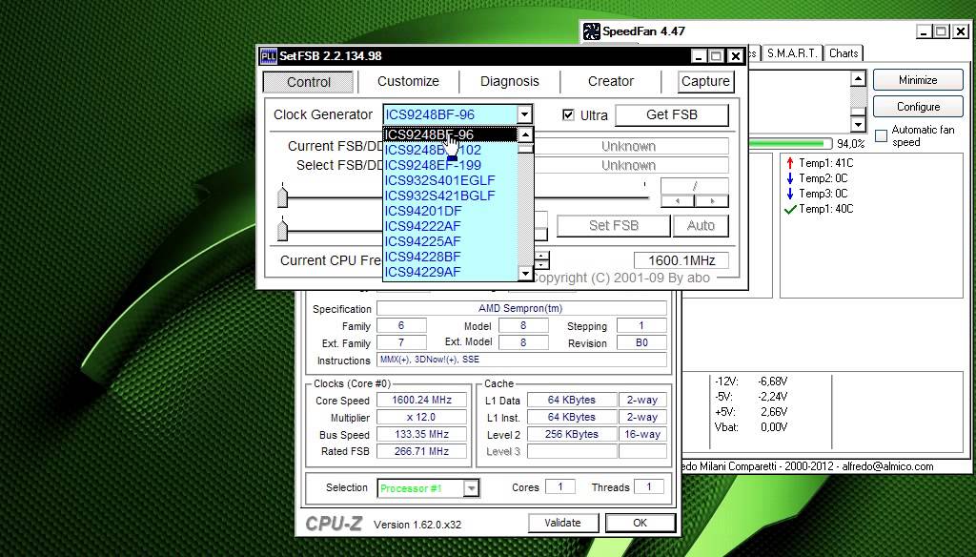The image size is (976, 557).
Task: Click the L1 Data 64 KBytes value
Action: click(x=572, y=400)
